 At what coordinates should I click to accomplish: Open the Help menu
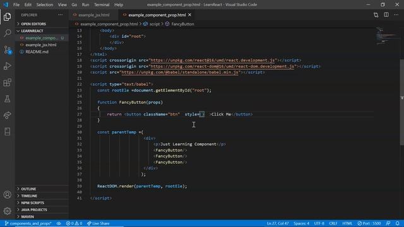[x=119, y=4]
